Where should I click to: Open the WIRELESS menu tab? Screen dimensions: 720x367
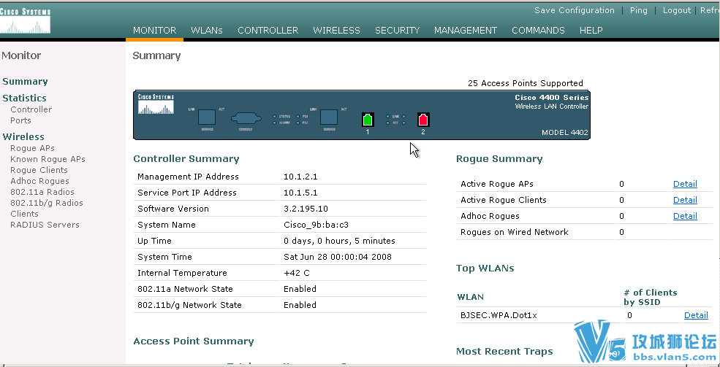click(336, 30)
